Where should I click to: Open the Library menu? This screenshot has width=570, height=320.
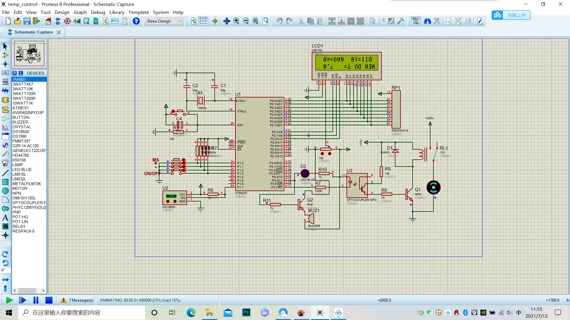117,12
